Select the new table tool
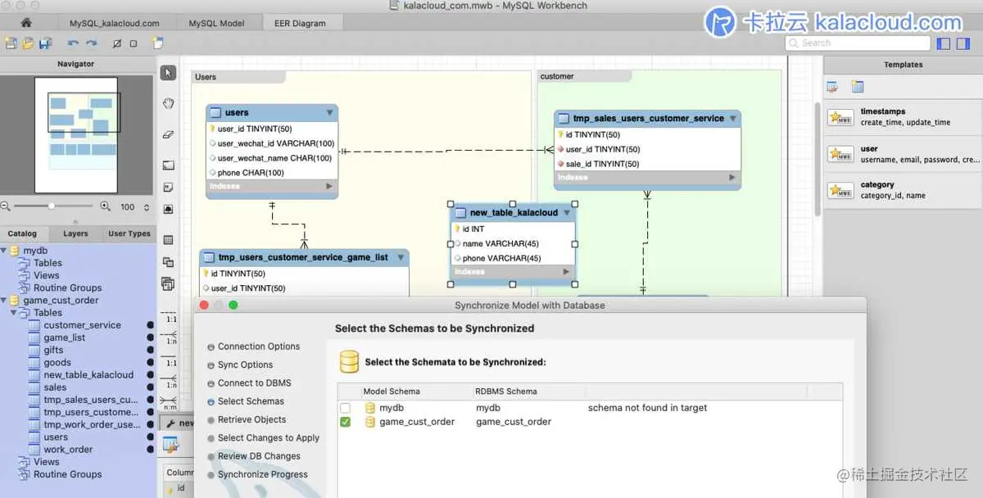Screen dimensions: 983x498 click(168, 240)
